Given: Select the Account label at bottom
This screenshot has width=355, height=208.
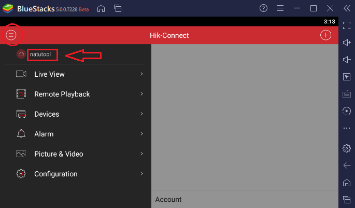Looking at the screenshot, I should click(x=168, y=199).
